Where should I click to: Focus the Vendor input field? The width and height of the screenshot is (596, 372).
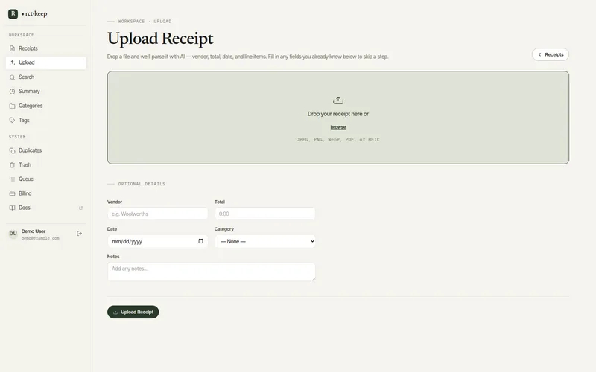tap(157, 214)
